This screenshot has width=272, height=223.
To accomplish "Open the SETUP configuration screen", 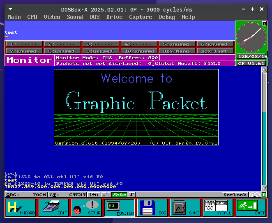I will 87,207.
